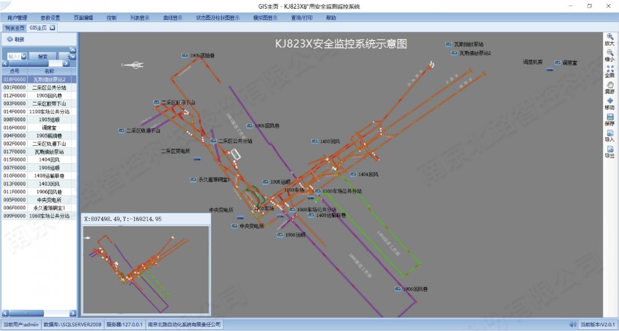Close the GIS主页 tab

[x=53, y=28]
